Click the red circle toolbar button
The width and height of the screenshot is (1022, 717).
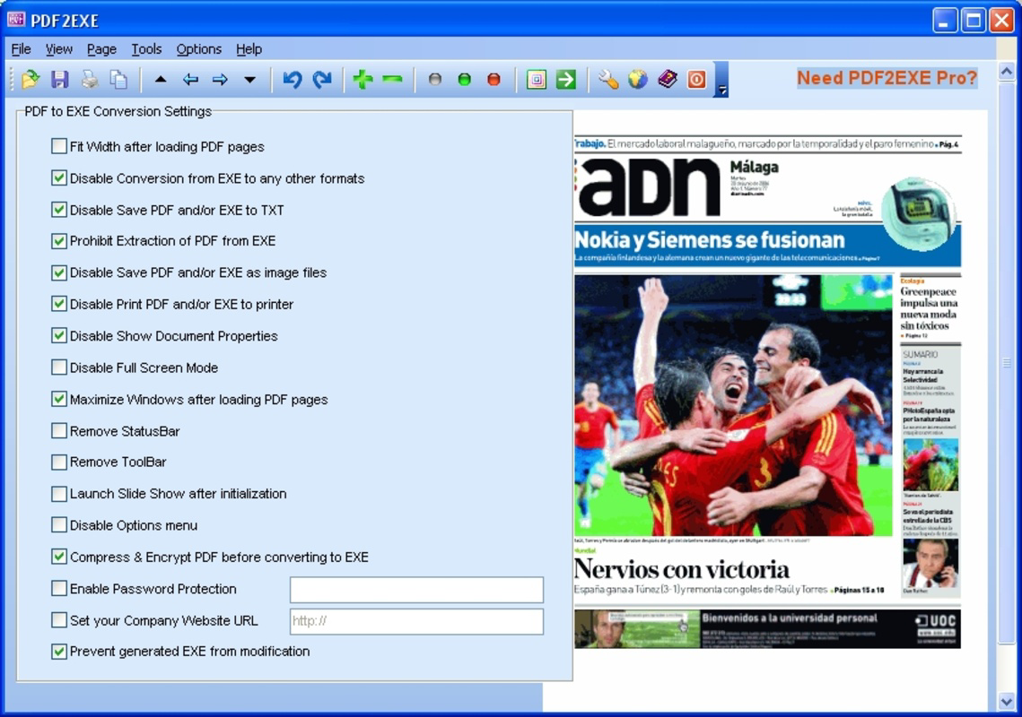(x=494, y=80)
